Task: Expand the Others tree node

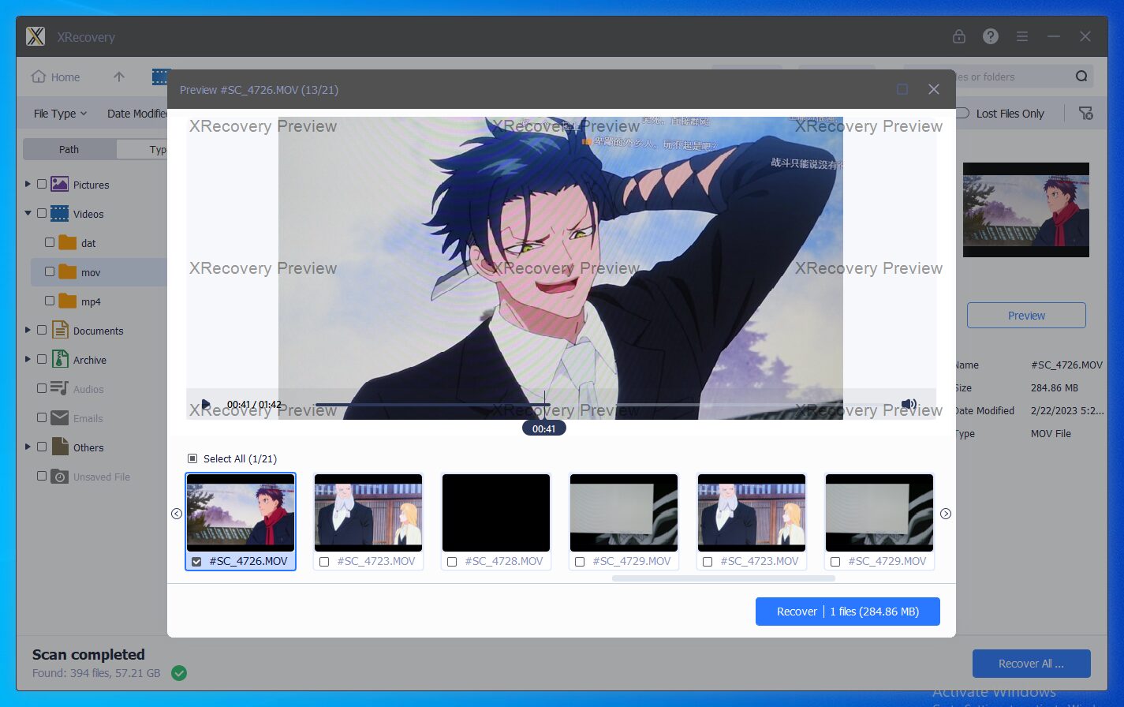Action: pyautogui.click(x=28, y=447)
